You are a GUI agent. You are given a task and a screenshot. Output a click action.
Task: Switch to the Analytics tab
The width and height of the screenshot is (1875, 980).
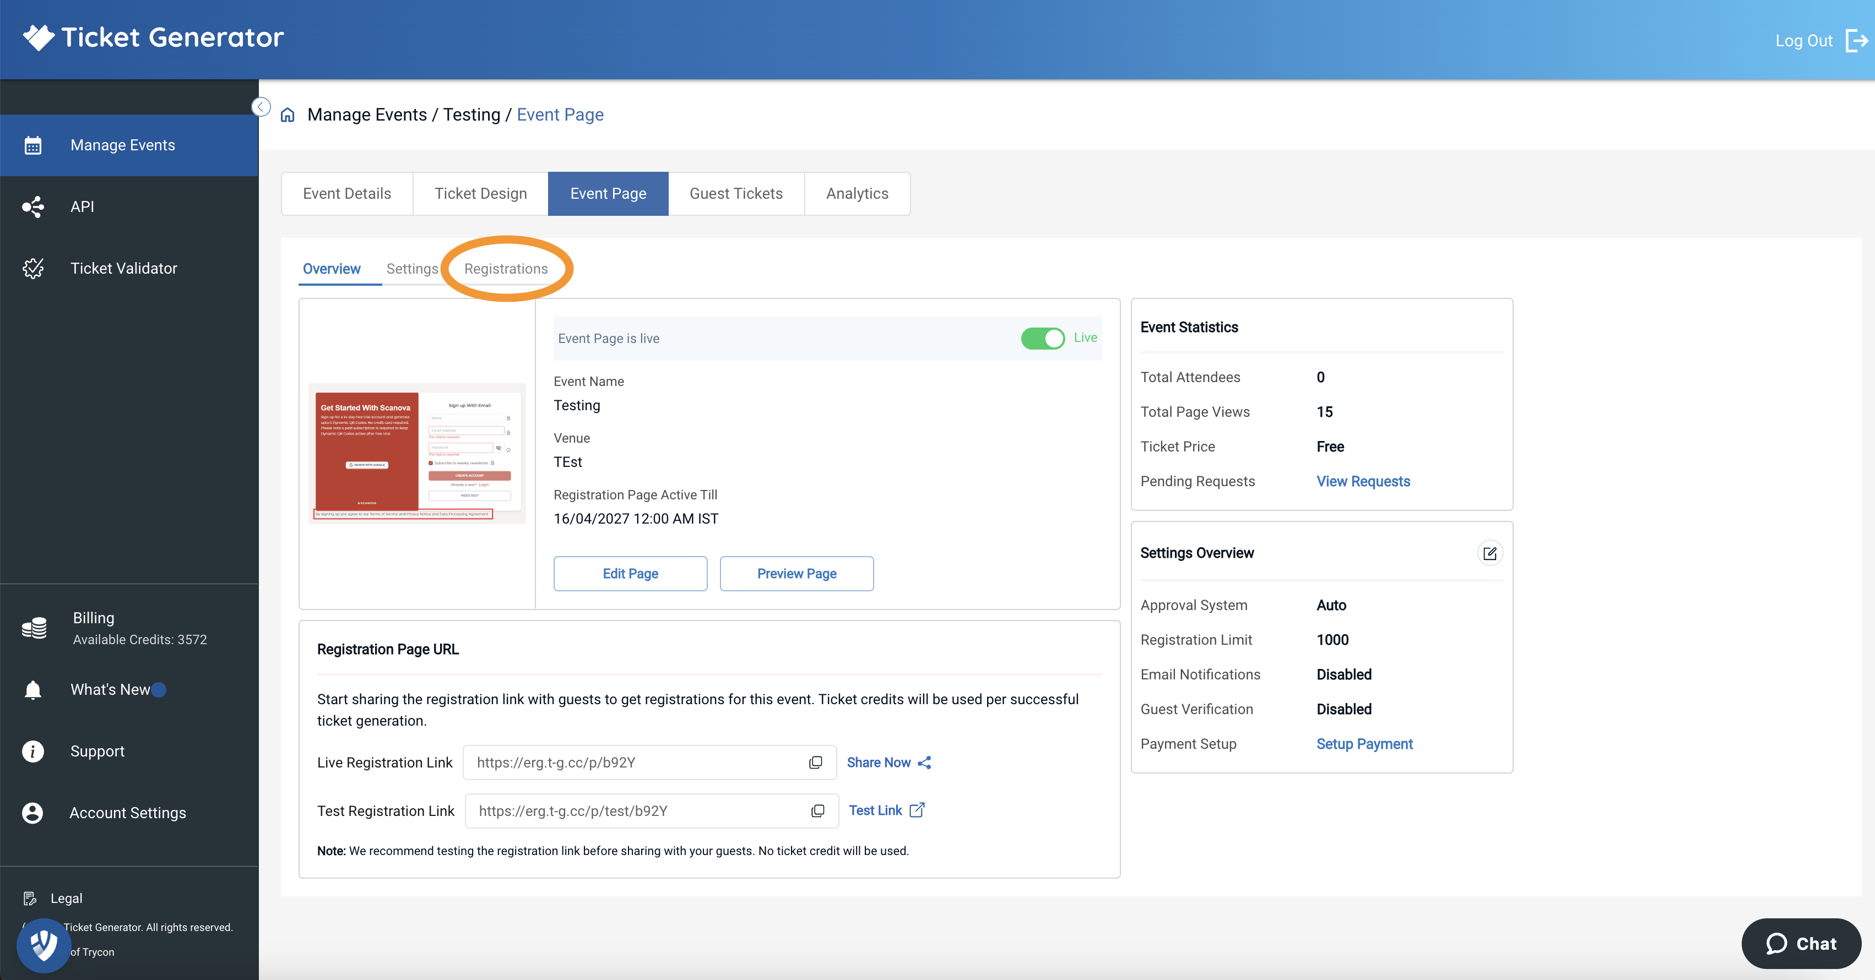tap(857, 194)
